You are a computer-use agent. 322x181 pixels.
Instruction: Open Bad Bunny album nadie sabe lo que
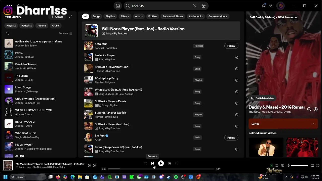pos(39,43)
